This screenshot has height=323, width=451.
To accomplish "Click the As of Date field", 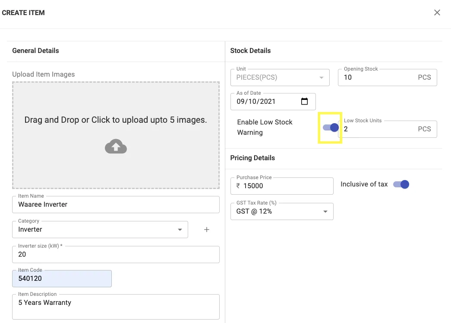I will (x=265, y=102).
